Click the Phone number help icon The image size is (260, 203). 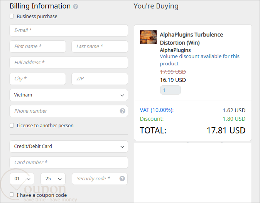pyautogui.click(x=123, y=111)
